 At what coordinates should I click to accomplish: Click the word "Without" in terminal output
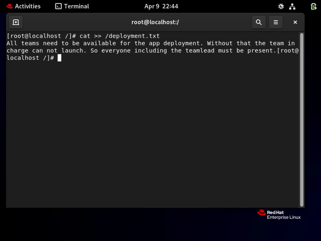click(219, 43)
